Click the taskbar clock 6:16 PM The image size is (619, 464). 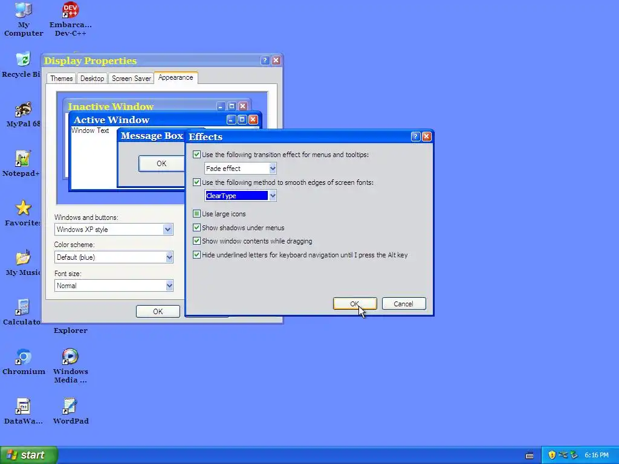[597, 456]
